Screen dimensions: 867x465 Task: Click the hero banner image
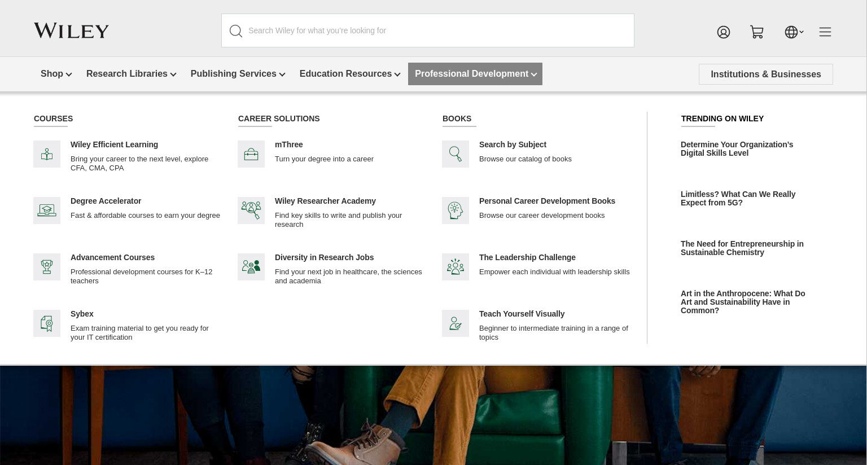point(433,415)
